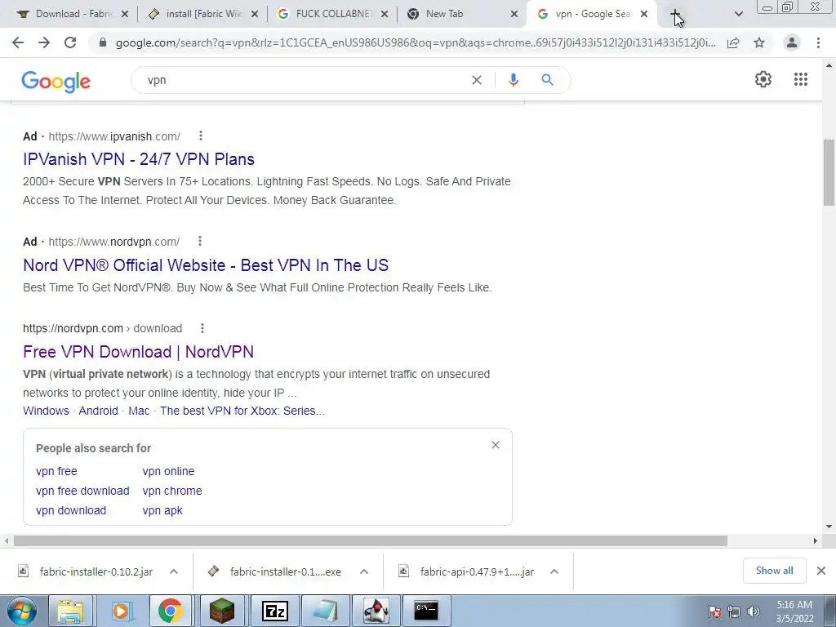Open the notepad taskbar window
Screen dimensions: 836x627
pos(325,611)
